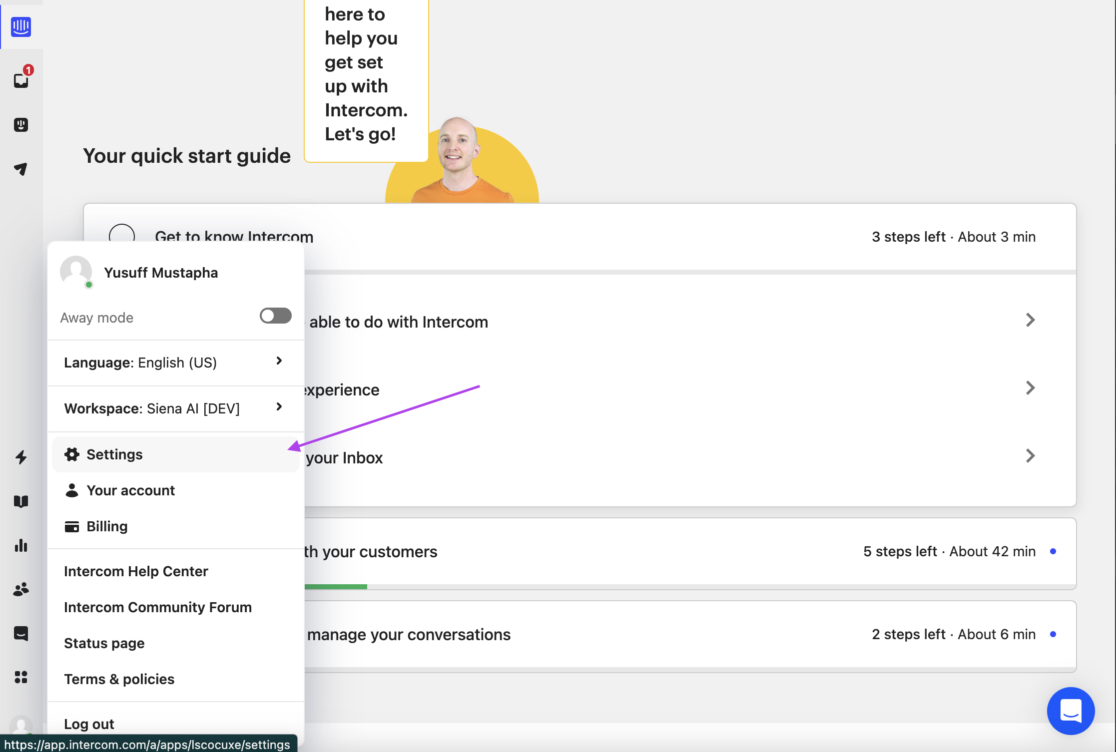This screenshot has width=1116, height=752.
Task: Open the App Store grid icon
Action: point(21,677)
